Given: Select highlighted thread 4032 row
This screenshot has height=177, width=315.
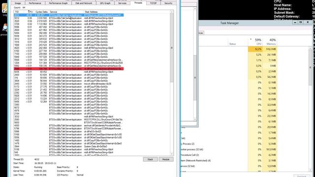Looking at the screenshot, I should point(68,15).
